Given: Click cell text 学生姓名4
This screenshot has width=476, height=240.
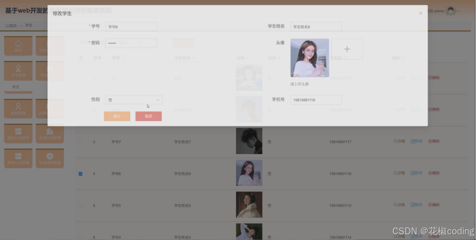Looking at the screenshot, I should click(182, 237).
